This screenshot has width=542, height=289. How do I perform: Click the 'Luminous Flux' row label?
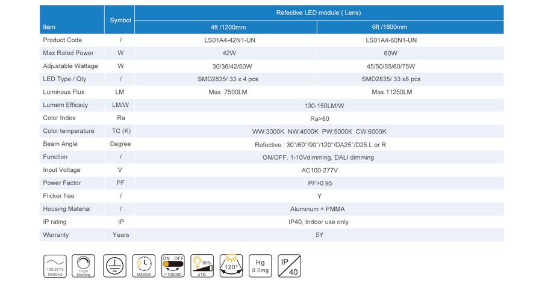tap(64, 92)
